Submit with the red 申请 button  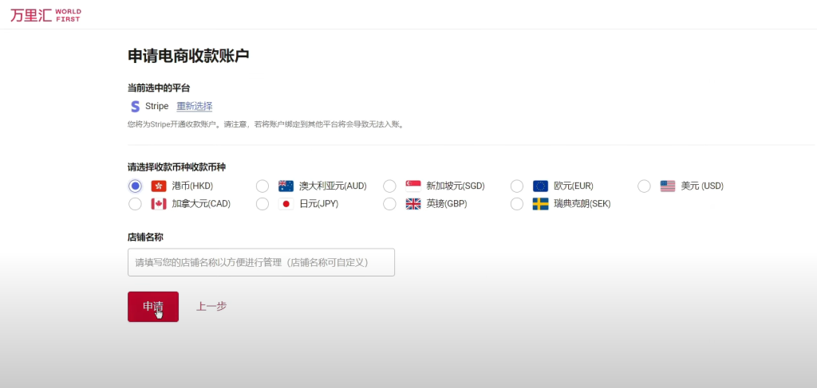[153, 307]
